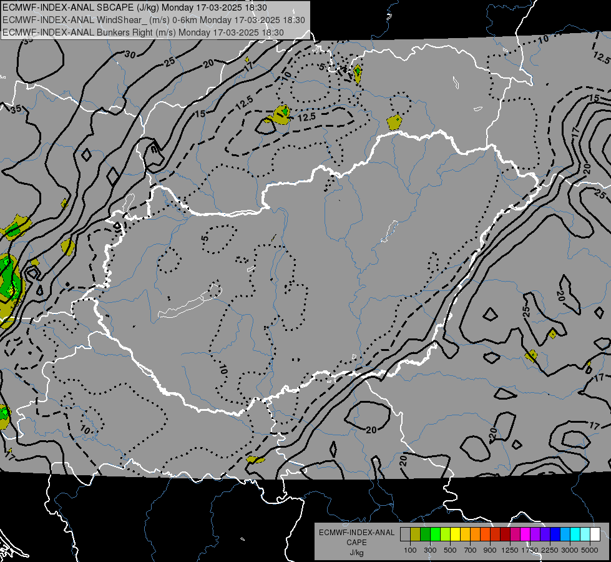Click the legend title ECMWF-INDEX-ANAL
611x562 pixels.
356,533
